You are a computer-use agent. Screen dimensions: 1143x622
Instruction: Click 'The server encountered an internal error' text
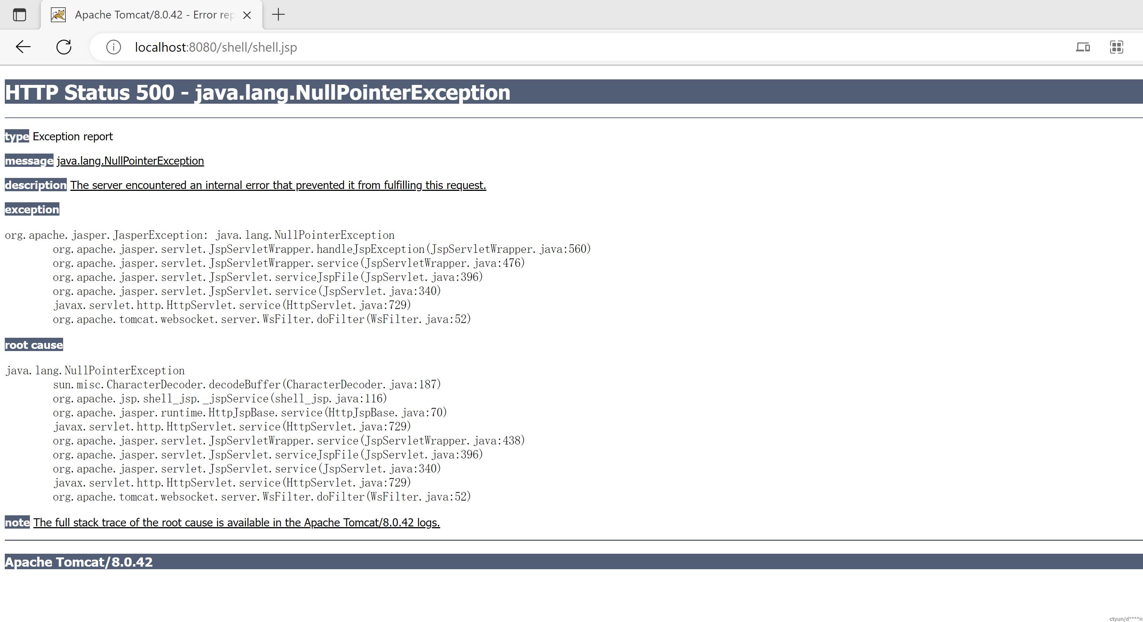278,185
